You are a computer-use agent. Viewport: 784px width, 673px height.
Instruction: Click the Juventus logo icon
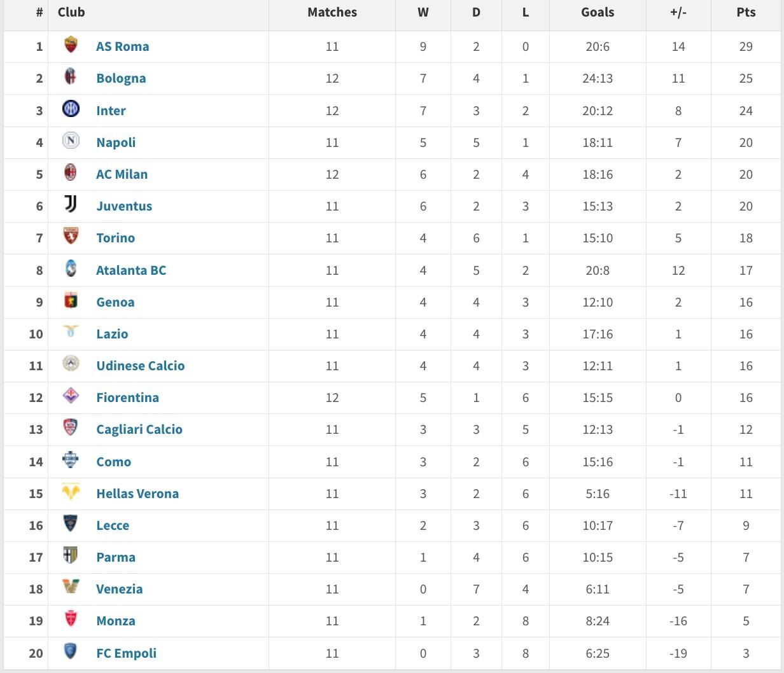tap(71, 204)
